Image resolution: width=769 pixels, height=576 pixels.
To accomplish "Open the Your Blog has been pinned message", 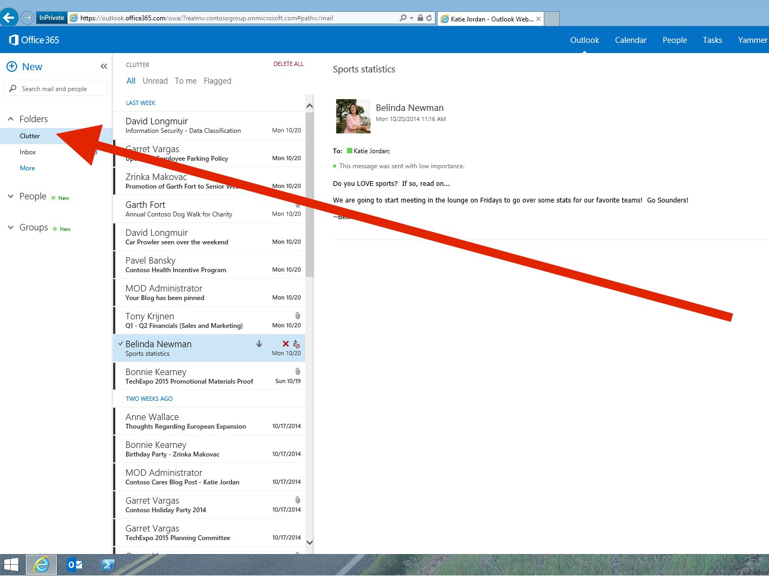I will (x=209, y=293).
